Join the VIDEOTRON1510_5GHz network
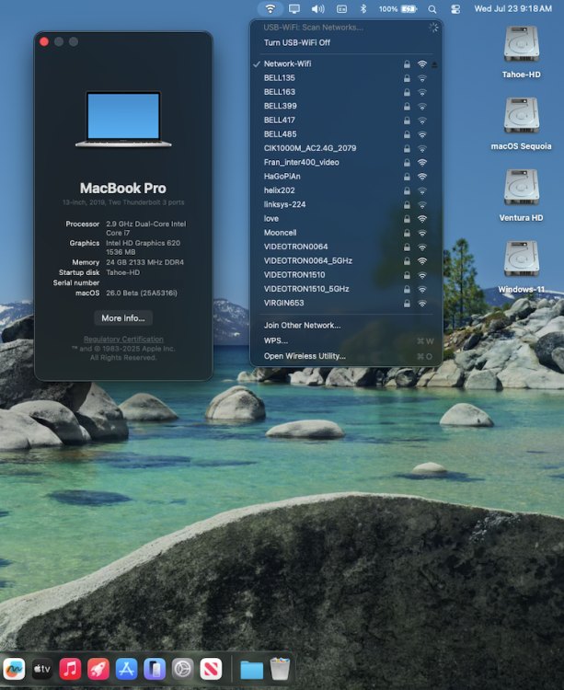The width and height of the screenshot is (564, 690). 346,289
